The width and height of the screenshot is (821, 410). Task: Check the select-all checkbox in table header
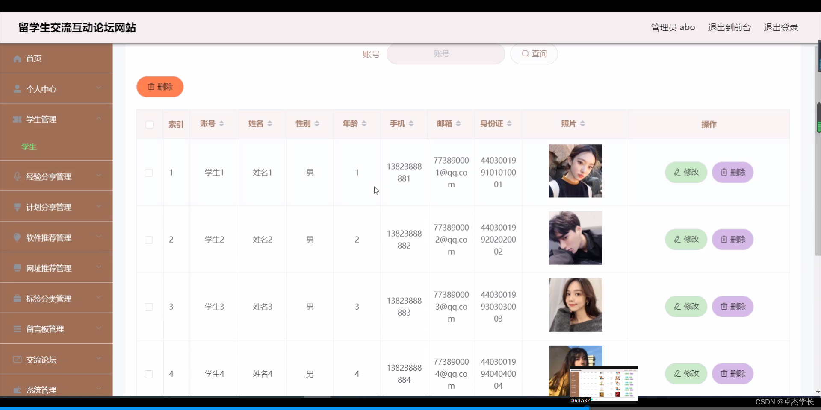[149, 124]
